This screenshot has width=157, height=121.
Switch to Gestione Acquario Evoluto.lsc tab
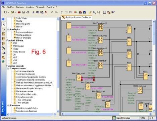pos(76,17)
